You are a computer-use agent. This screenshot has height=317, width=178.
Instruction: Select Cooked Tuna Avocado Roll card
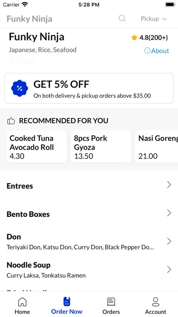(37, 147)
